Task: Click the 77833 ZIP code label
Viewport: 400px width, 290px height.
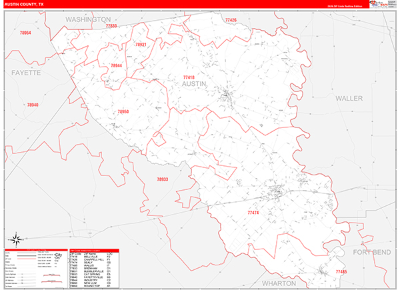Action: pyautogui.click(x=111, y=26)
